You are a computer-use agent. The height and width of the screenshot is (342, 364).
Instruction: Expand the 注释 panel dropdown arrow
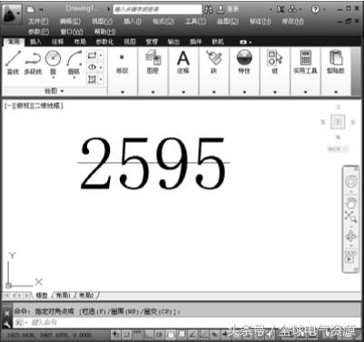tap(183, 92)
